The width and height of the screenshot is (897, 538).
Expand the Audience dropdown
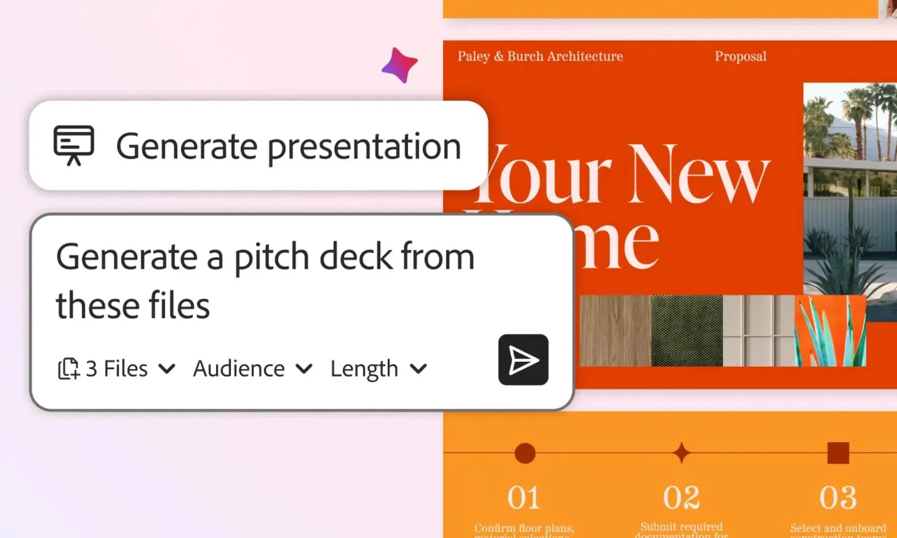click(252, 369)
